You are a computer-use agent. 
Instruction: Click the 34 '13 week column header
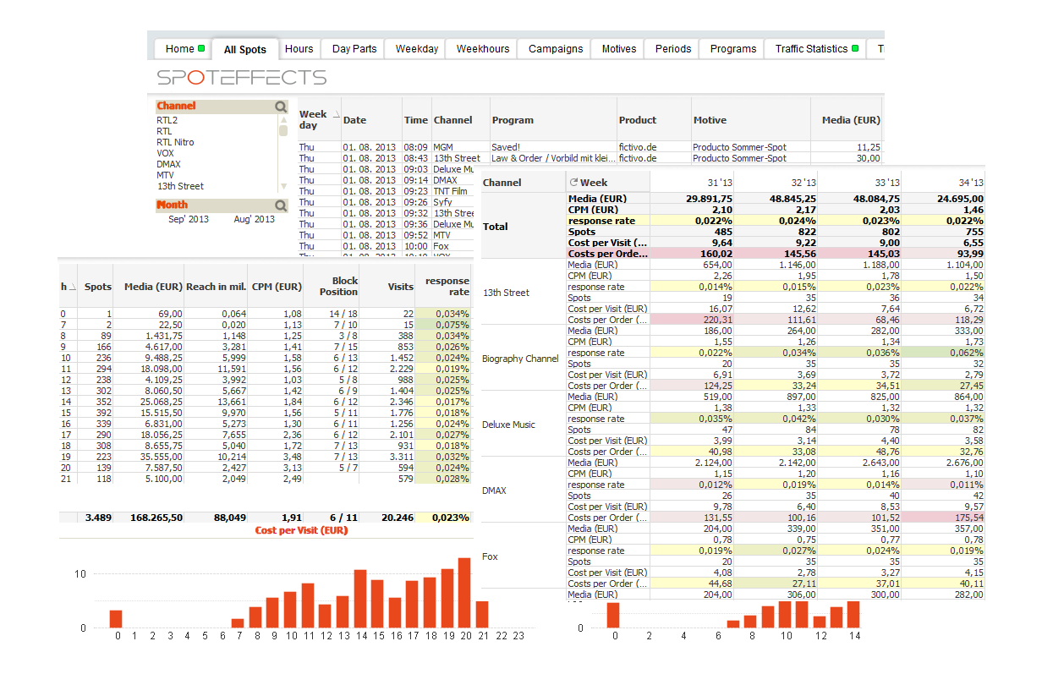tap(944, 182)
